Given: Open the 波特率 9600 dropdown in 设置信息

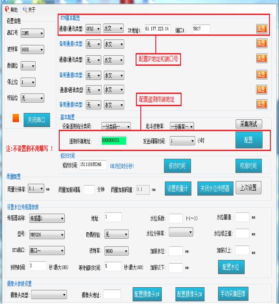Looking at the screenshot, I should pyautogui.click(x=32, y=49).
